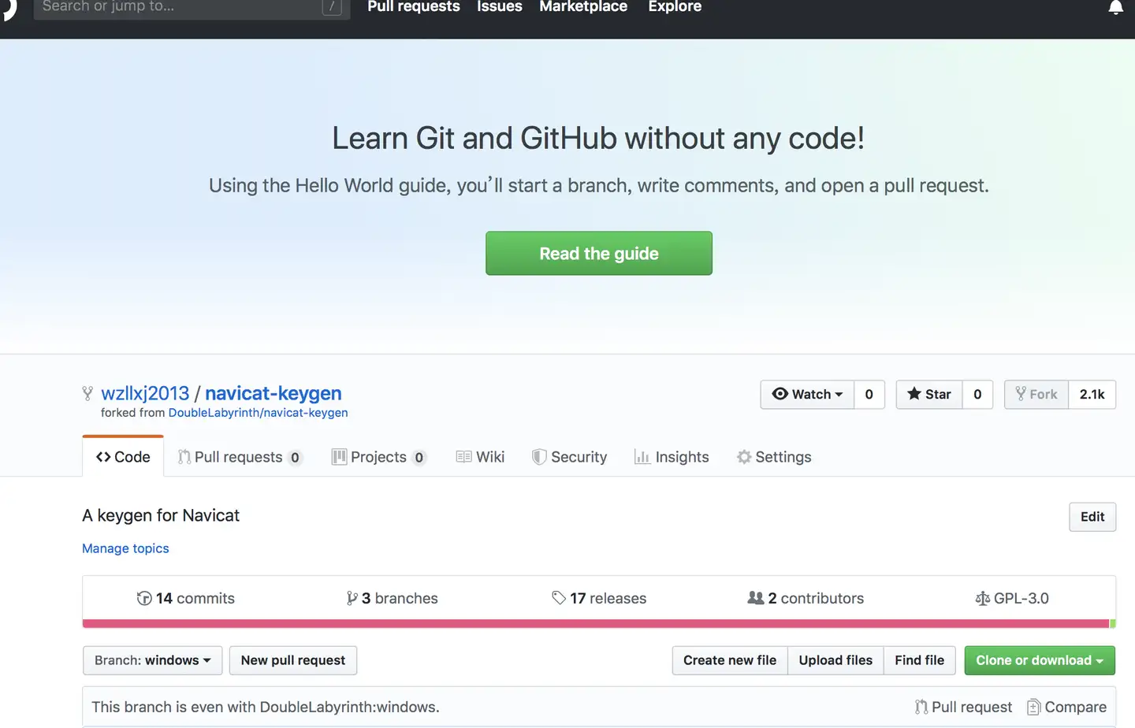Open the Clone or download dropdown
Image resolution: width=1135 pixels, height=728 pixels.
(1040, 660)
